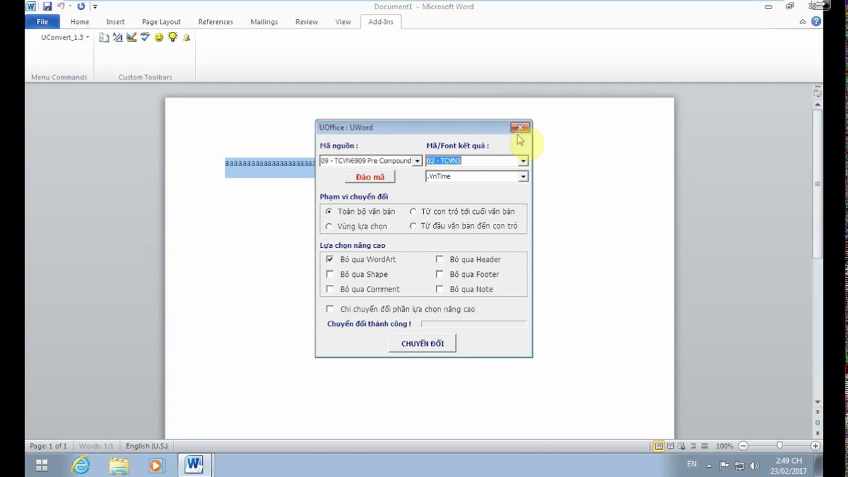Tick the Bỏ qua Footer checkbox

tap(439, 274)
